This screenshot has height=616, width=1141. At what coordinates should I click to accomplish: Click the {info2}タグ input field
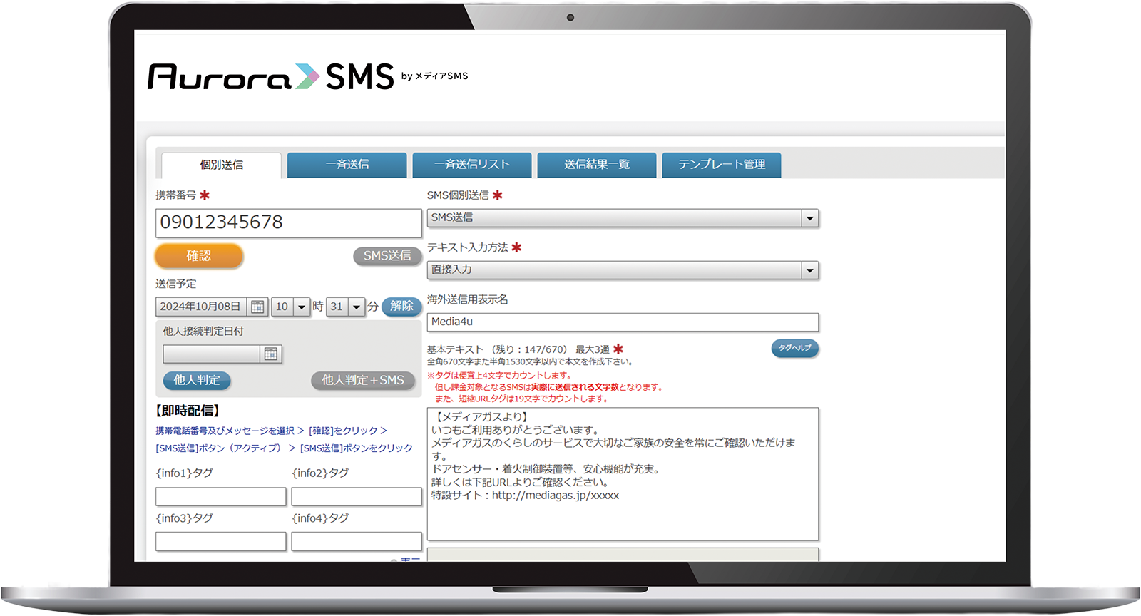click(357, 496)
